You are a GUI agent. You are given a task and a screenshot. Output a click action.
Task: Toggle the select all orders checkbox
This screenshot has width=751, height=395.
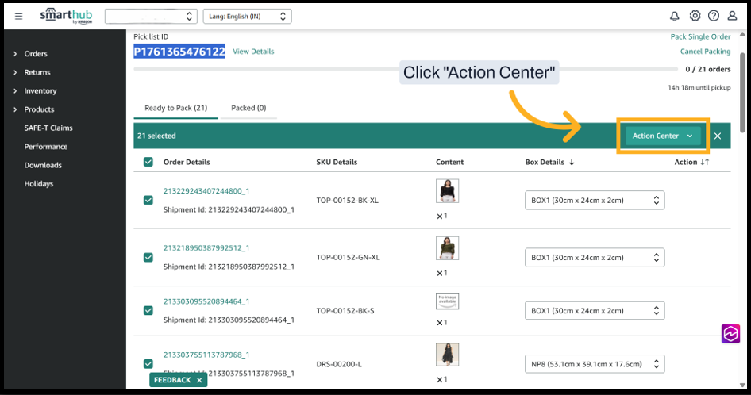point(148,162)
